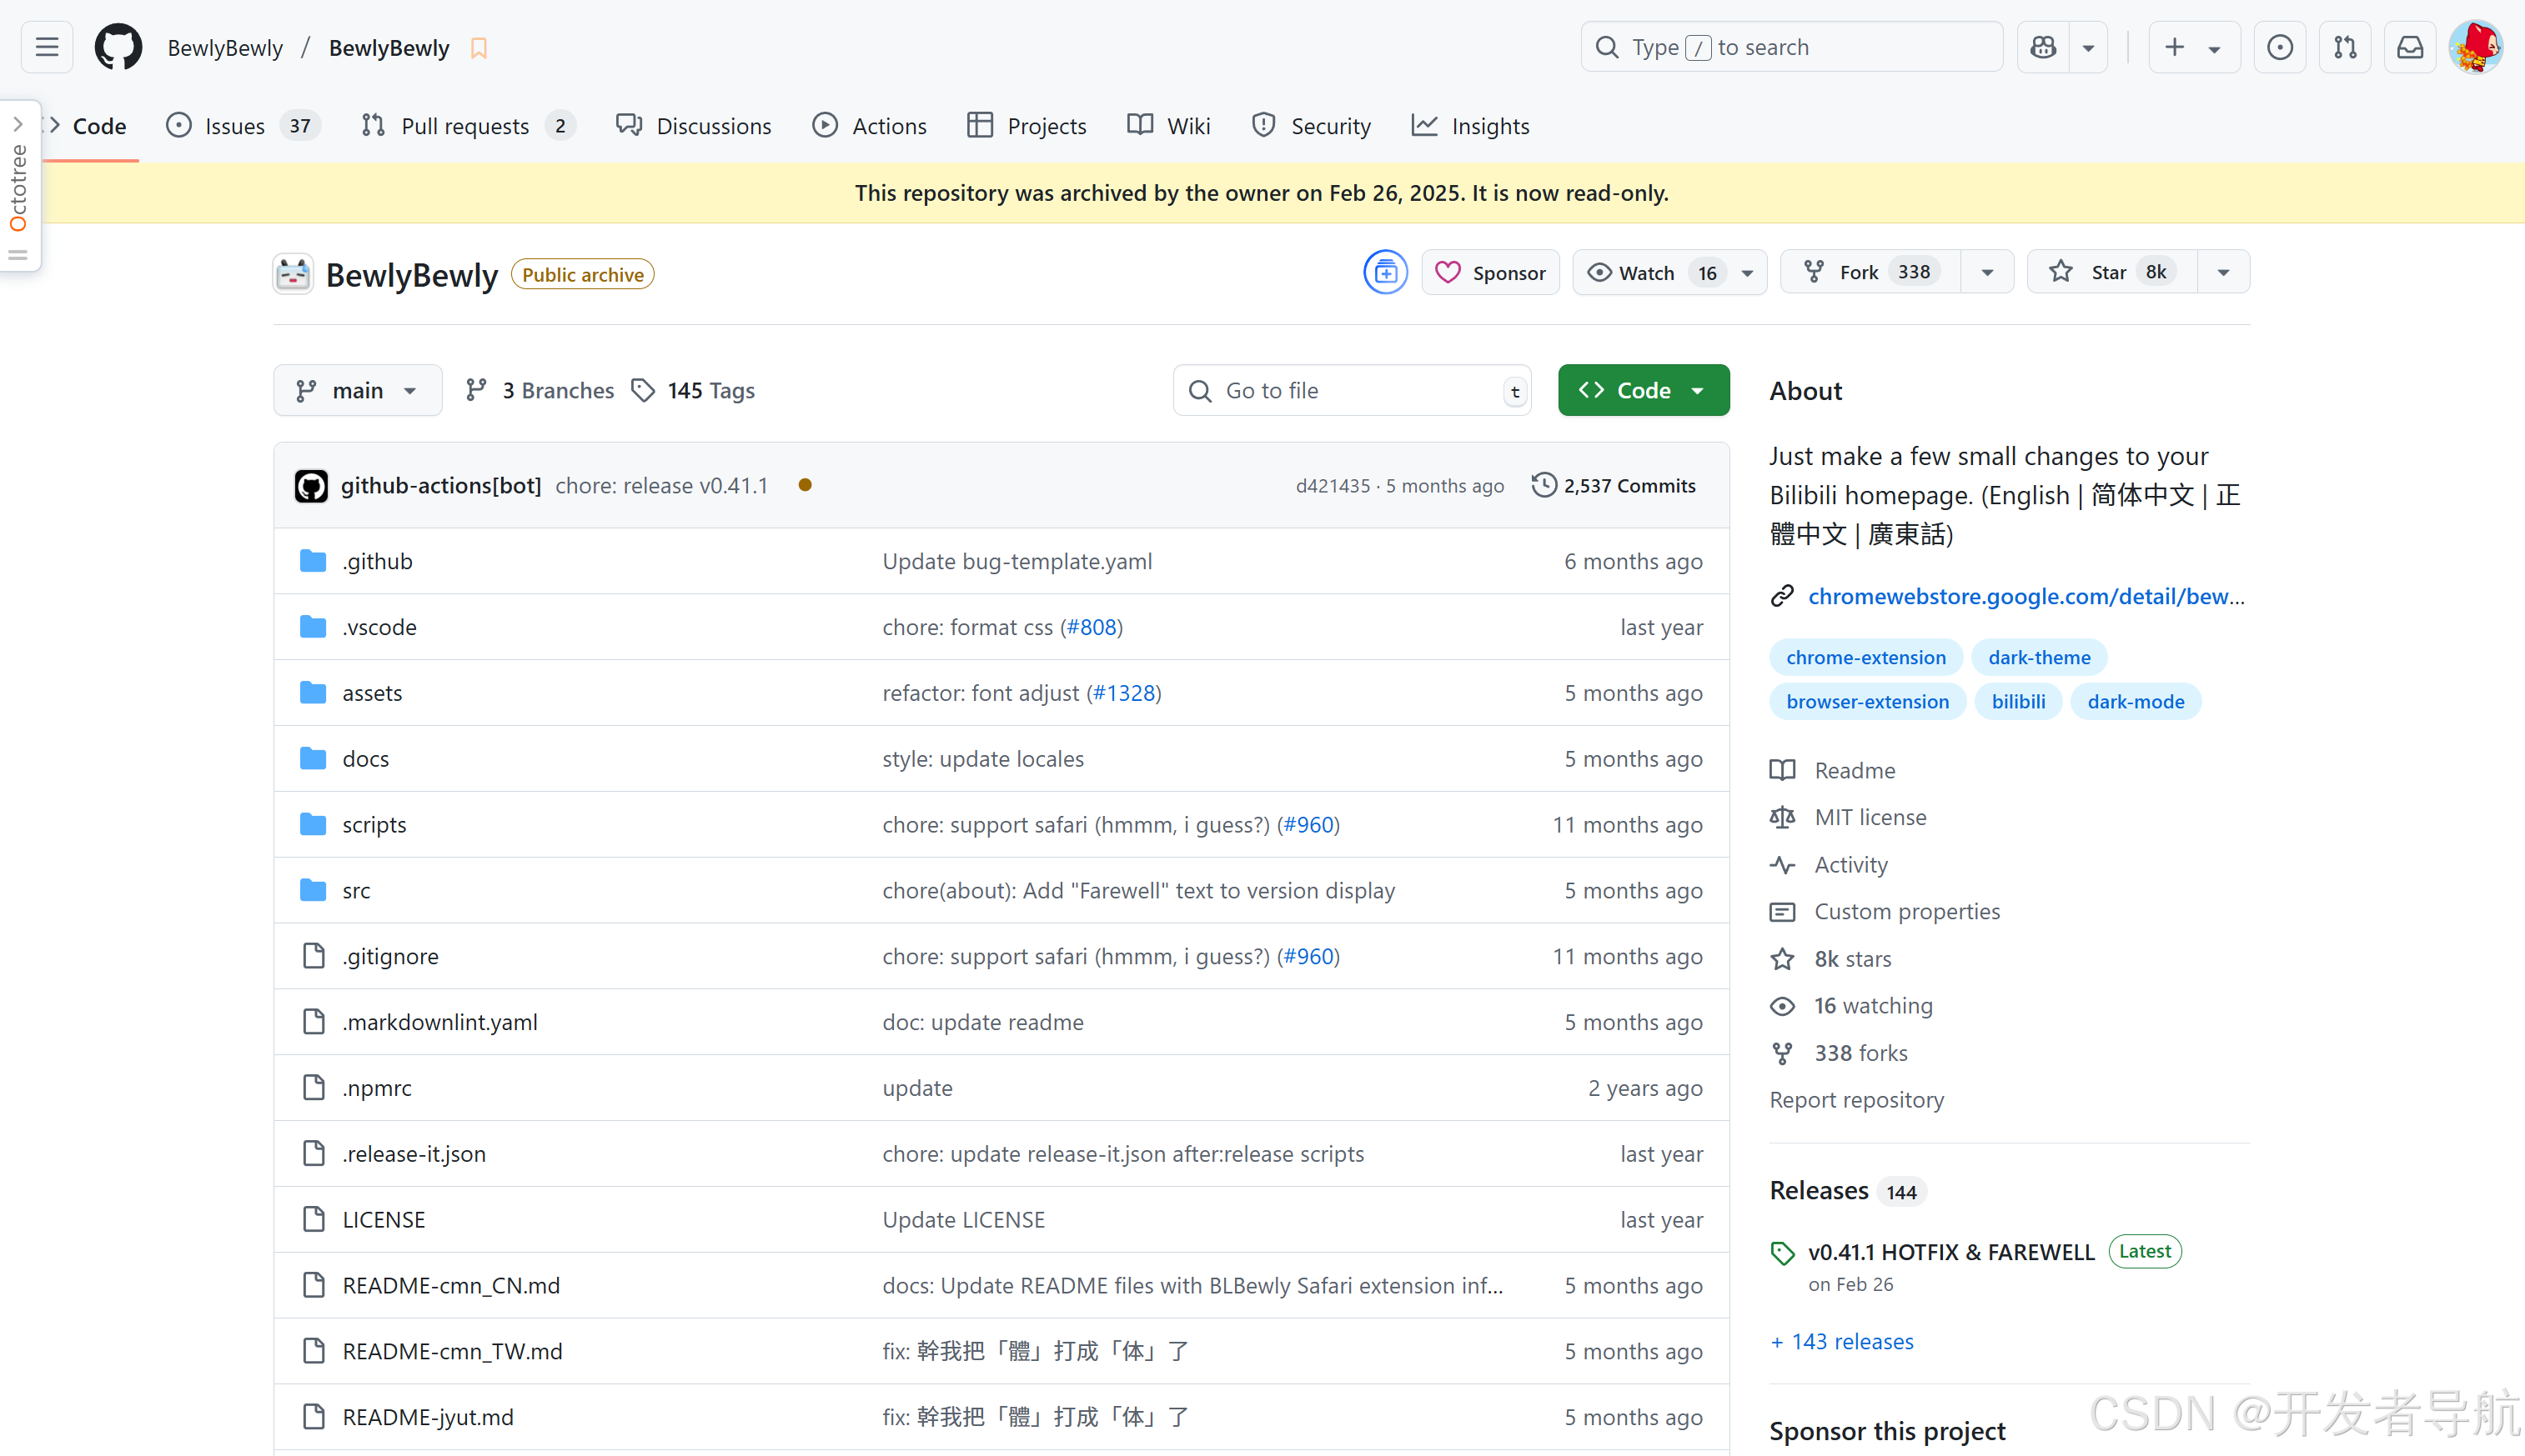Screen dimensions: 2525x1456
Task: Open the chromewebstore.google.com link
Action: tap(2026, 596)
